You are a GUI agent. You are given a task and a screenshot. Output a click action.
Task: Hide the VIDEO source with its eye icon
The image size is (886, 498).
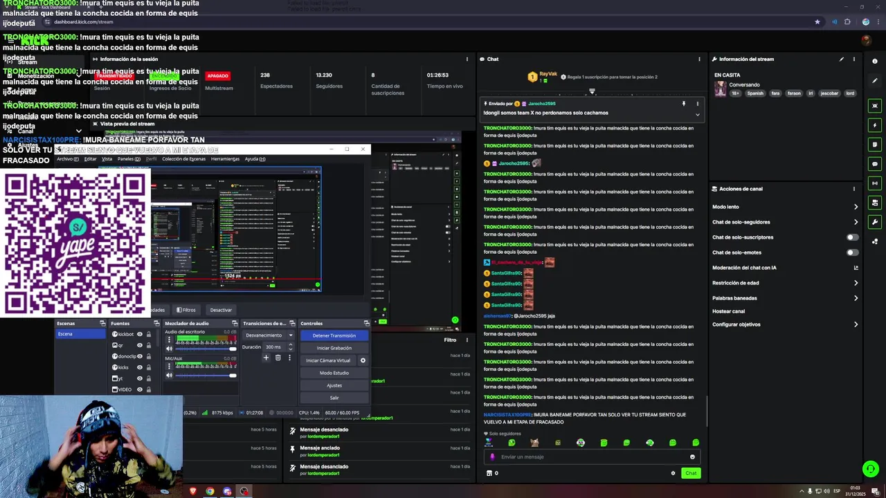pos(139,389)
